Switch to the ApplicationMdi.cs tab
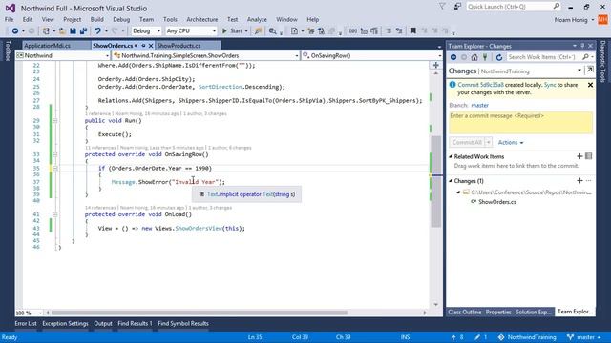This screenshot has height=343, width=611. 47,46
